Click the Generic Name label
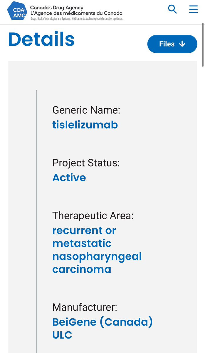The image size is (205, 353). (86, 110)
